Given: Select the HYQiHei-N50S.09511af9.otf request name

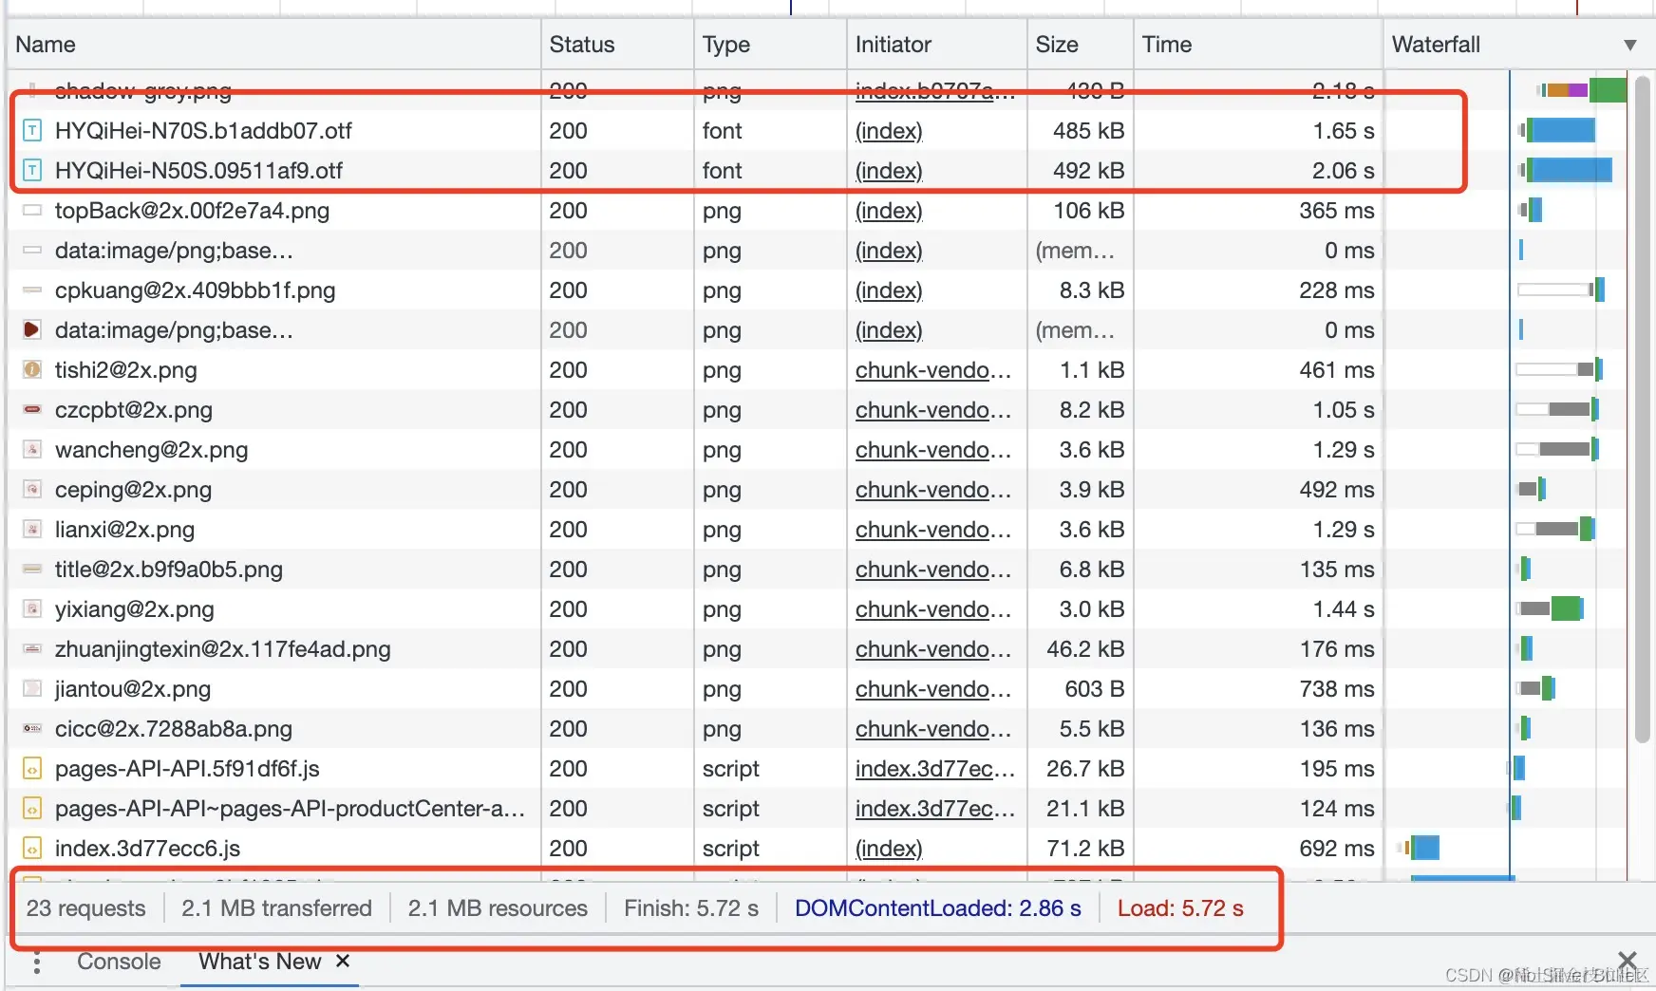Looking at the screenshot, I should (x=198, y=171).
